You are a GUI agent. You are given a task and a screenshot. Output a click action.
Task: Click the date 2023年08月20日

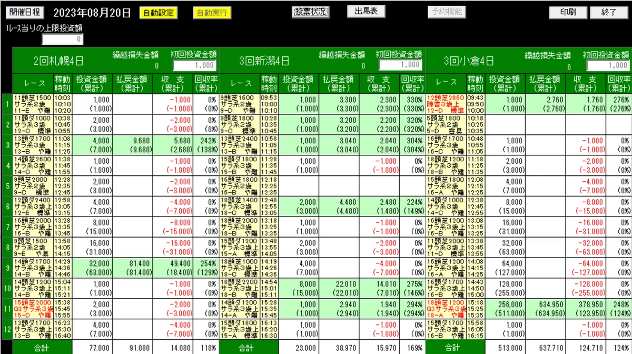[91, 13]
